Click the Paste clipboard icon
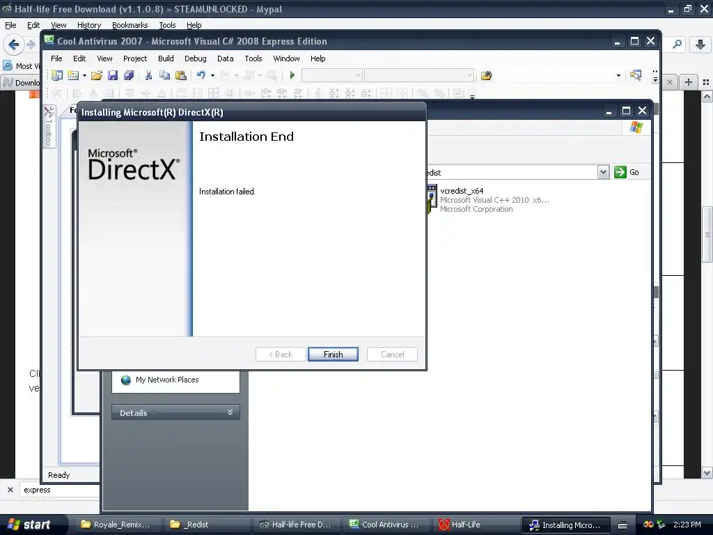The width and height of the screenshot is (713, 535). pos(181,75)
